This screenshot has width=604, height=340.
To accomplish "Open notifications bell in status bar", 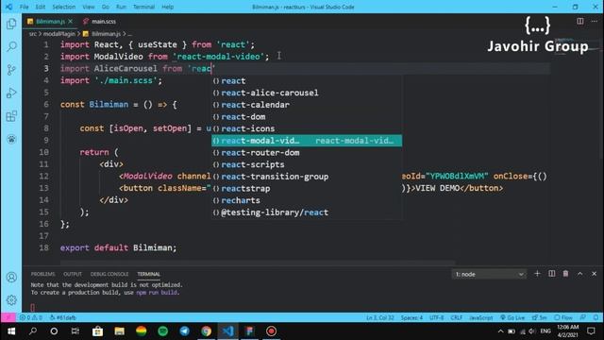I will 596,317.
